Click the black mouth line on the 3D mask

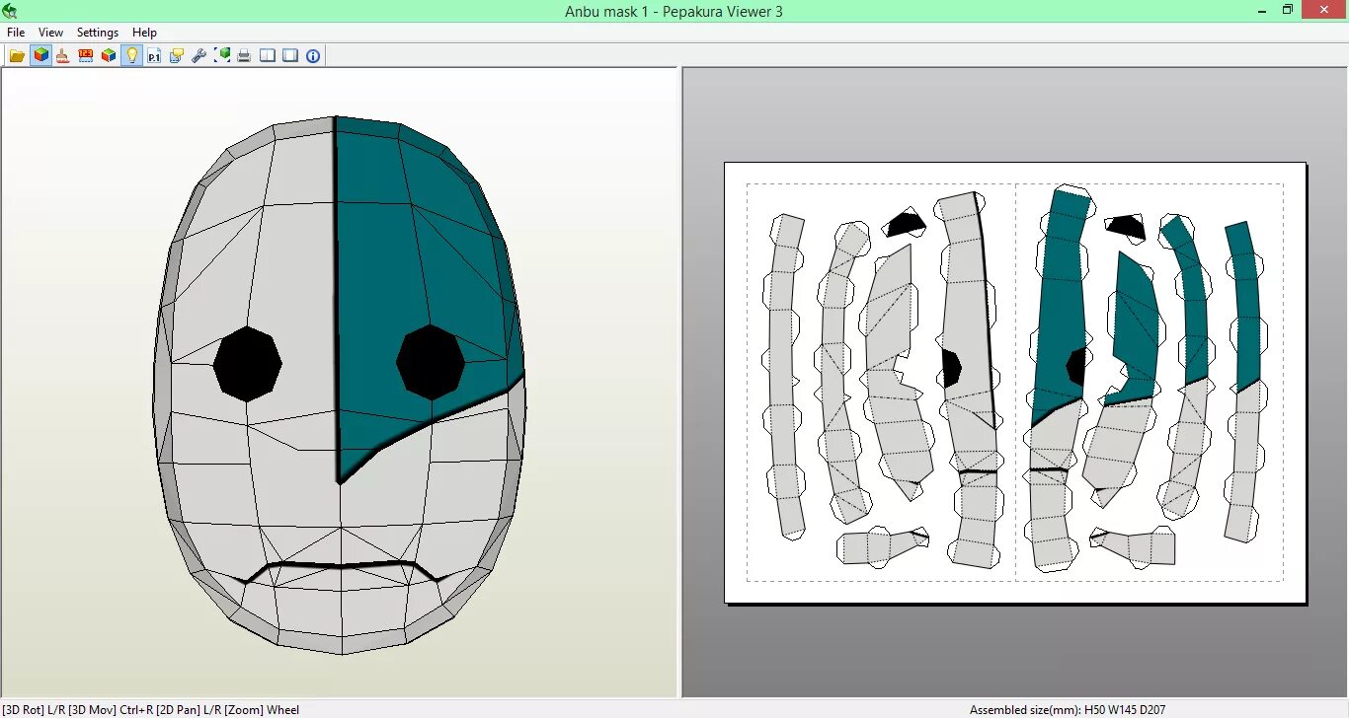341,568
